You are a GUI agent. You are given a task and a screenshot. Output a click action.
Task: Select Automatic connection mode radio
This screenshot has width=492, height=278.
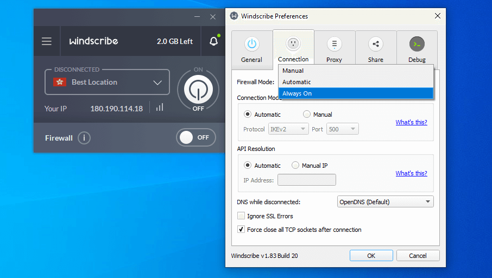click(x=248, y=114)
